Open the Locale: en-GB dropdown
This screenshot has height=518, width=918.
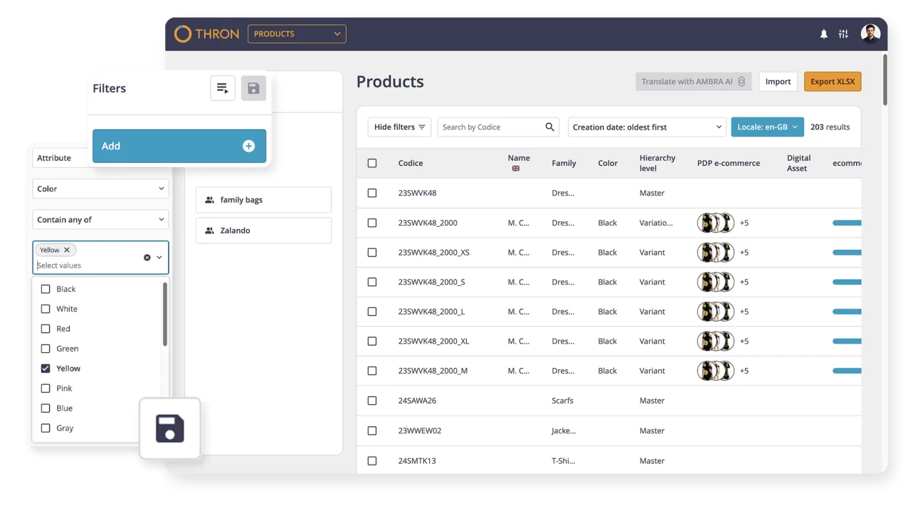click(766, 127)
